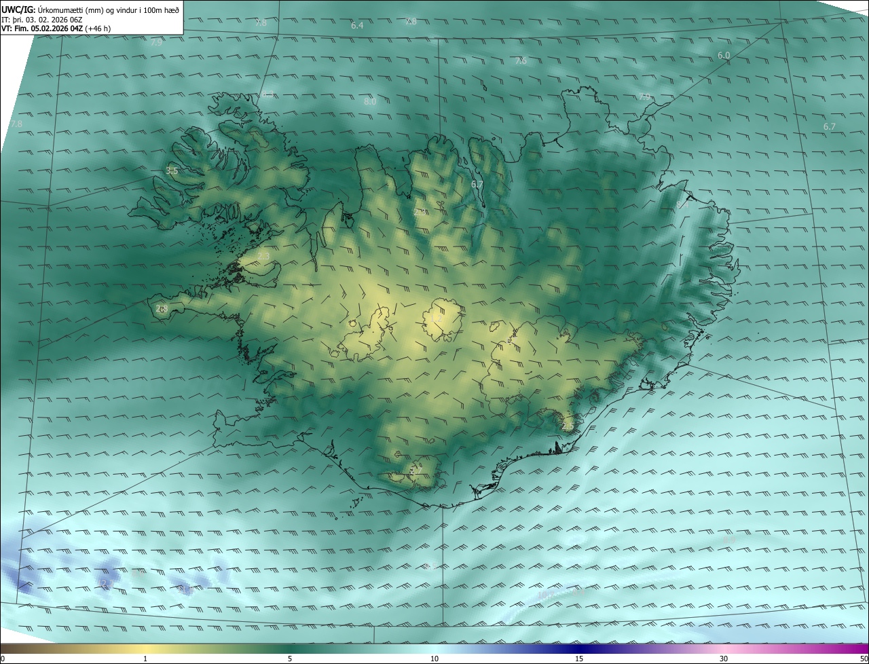The image size is (869, 664).
Task: Click the colour scale label '10'
Action: (434, 659)
